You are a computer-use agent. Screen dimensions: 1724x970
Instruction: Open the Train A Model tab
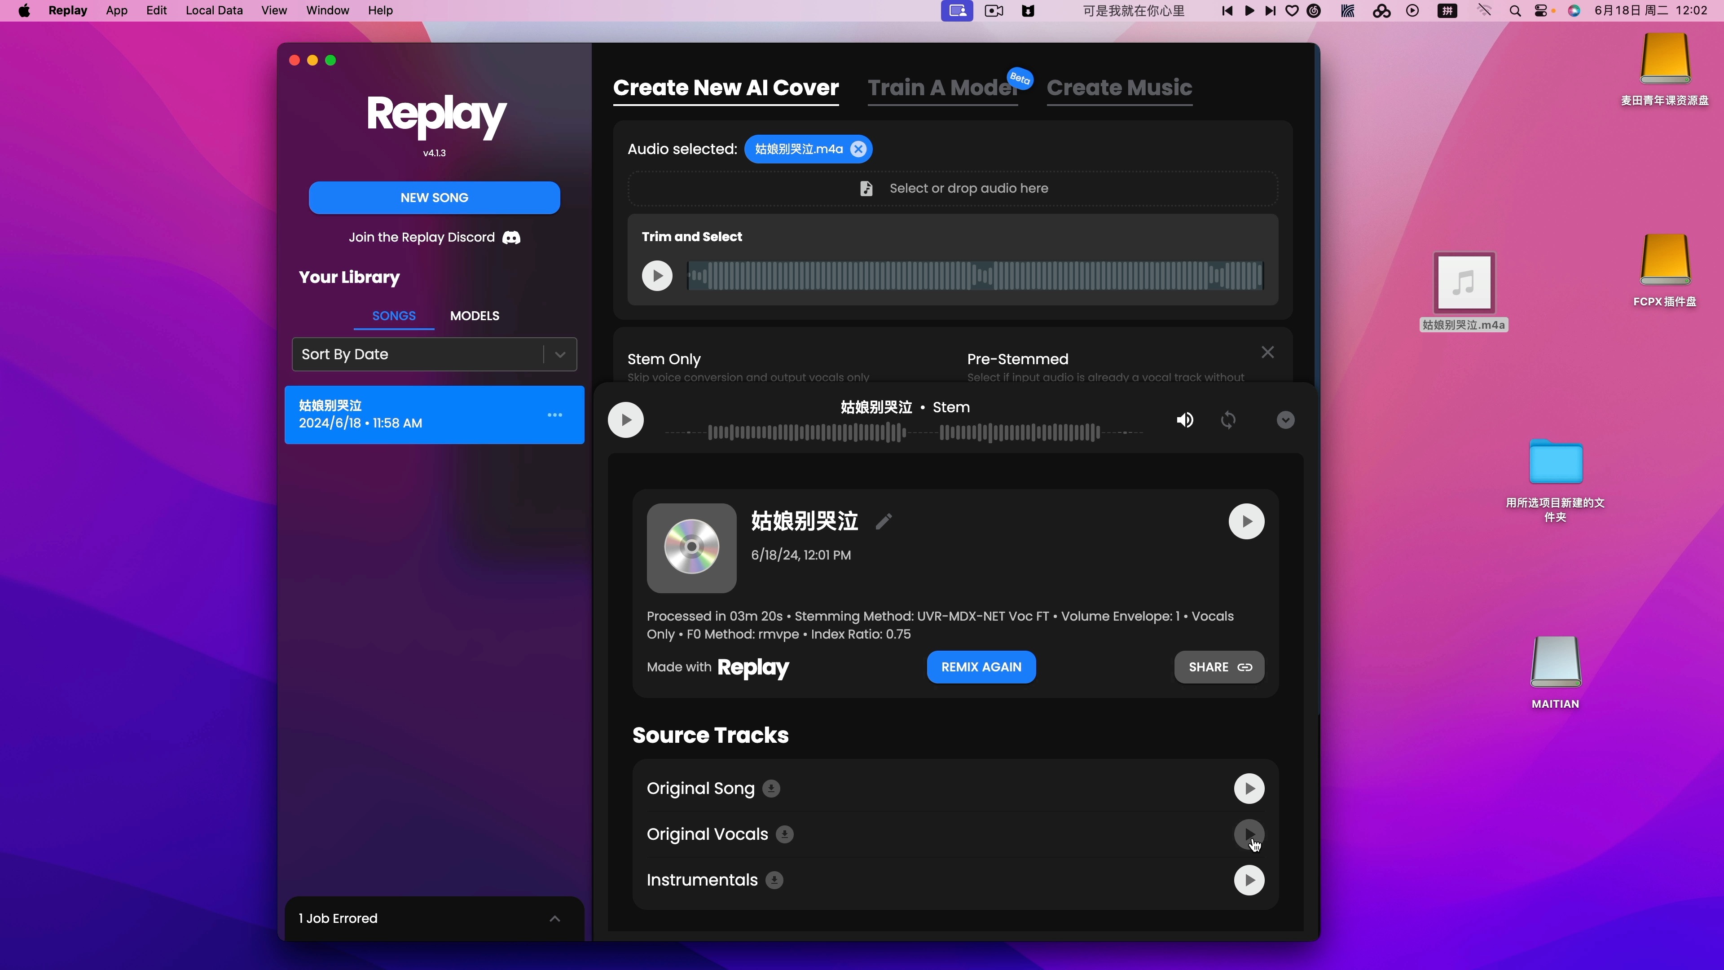(942, 88)
